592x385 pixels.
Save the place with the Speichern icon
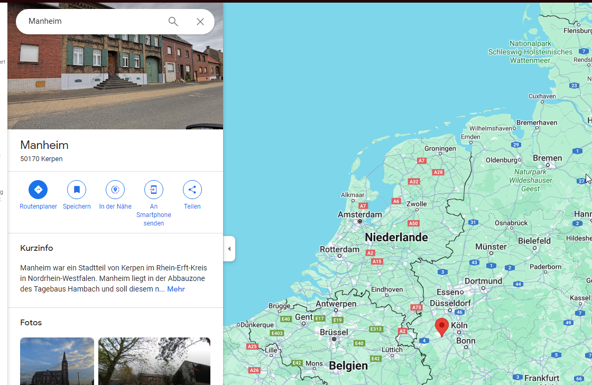pyautogui.click(x=77, y=190)
